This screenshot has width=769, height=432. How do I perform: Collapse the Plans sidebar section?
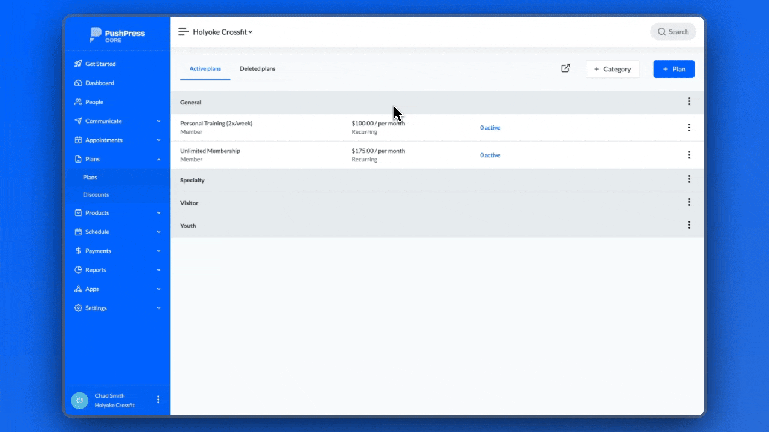[x=159, y=160]
